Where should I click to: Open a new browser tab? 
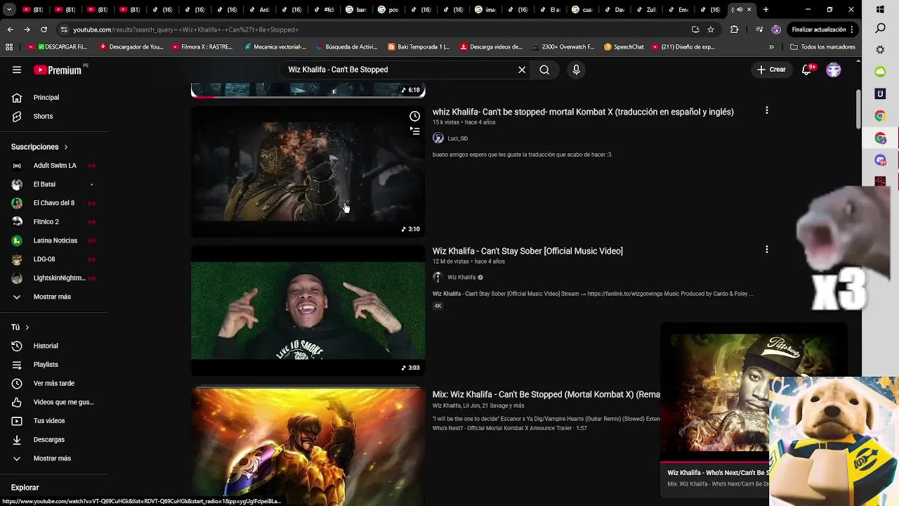[x=766, y=10]
